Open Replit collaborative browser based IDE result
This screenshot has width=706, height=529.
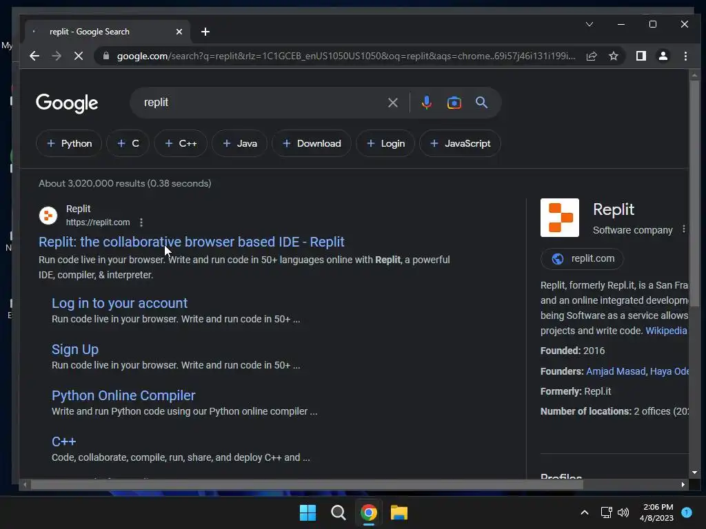pyautogui.click(x=192, y=242)
